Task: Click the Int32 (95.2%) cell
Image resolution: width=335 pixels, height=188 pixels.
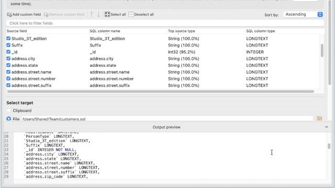Action: tap(182, 52)
